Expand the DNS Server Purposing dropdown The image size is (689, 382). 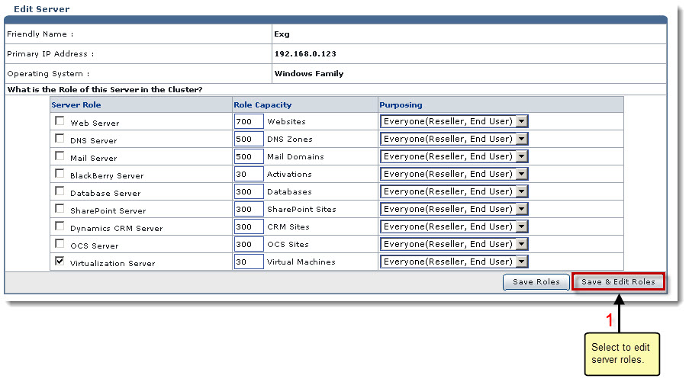click(454, 139)
